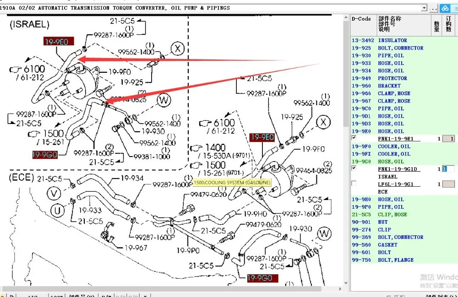Image resolution: width=458 pixels, height=297 pixels.
Task: Open the illustration title dropdown arrow
Action: point(424,8)
